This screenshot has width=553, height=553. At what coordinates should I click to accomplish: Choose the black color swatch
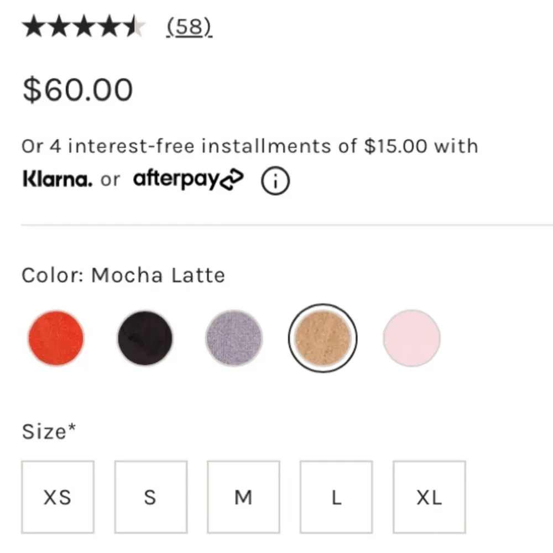pos(145,338)
